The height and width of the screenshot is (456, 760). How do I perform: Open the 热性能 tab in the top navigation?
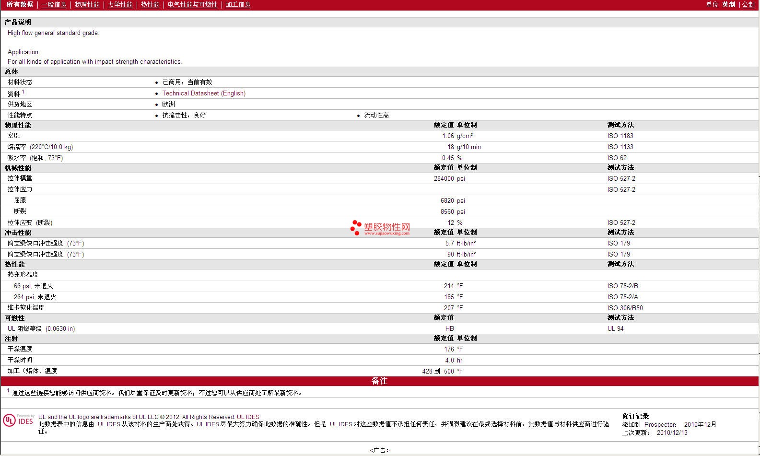coord(150,4)
